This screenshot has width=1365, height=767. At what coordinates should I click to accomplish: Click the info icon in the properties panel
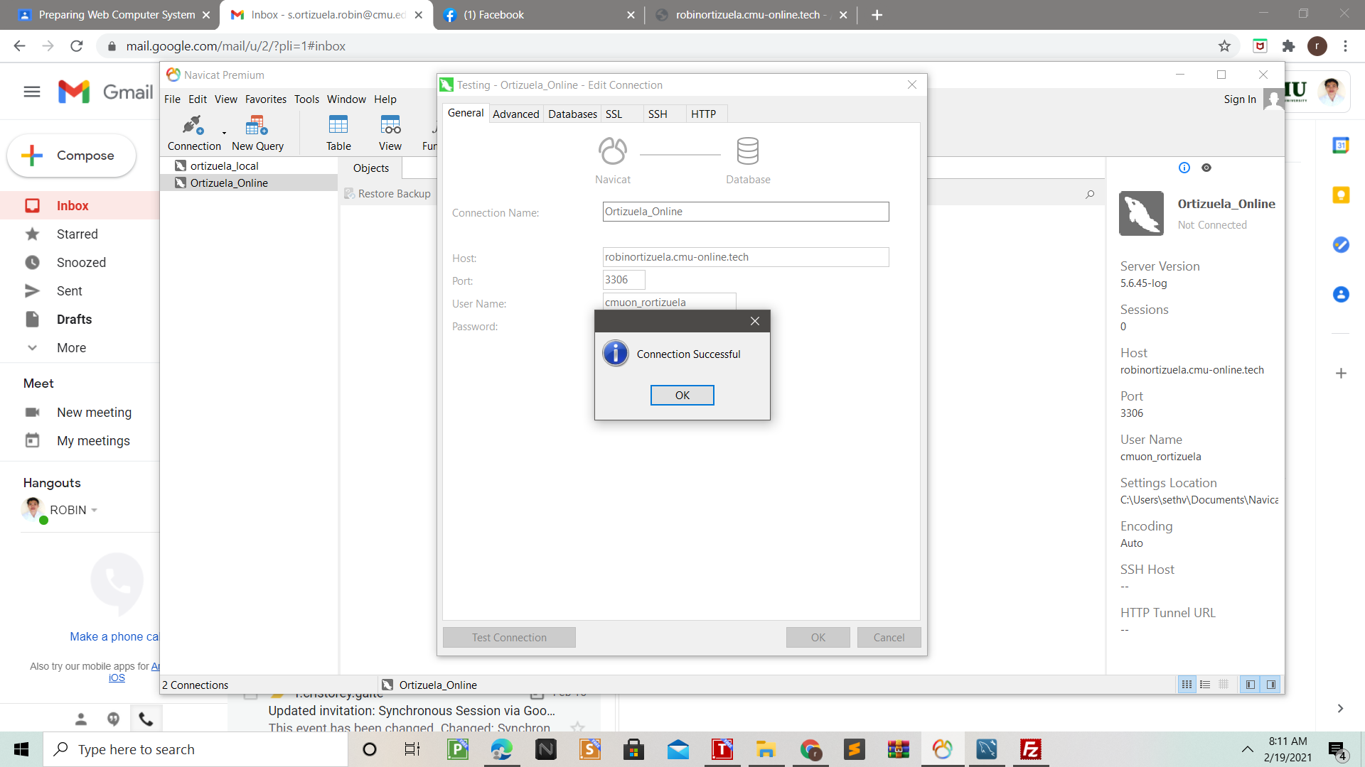pyautogui.click(x=1184, y=168)
